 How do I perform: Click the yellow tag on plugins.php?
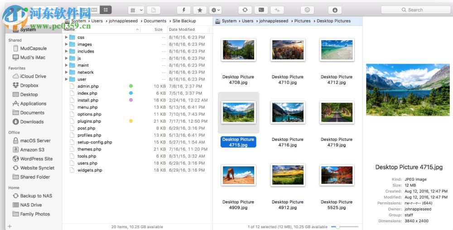[131, 121]
